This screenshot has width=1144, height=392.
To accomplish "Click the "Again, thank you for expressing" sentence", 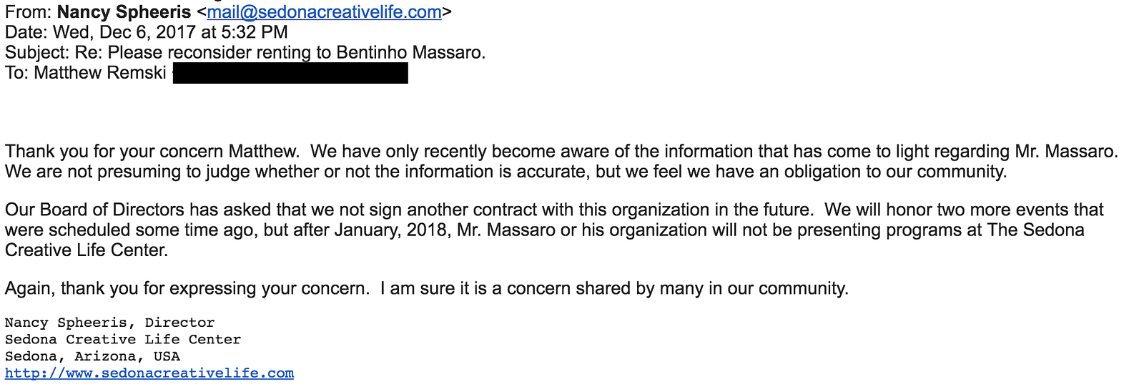I will click(x=187, y=288).
